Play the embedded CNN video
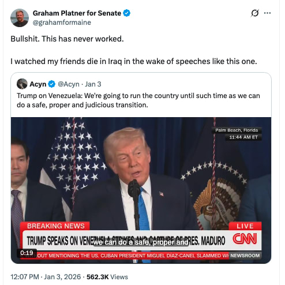The image size is (285, 285). [x=141, y=190]
